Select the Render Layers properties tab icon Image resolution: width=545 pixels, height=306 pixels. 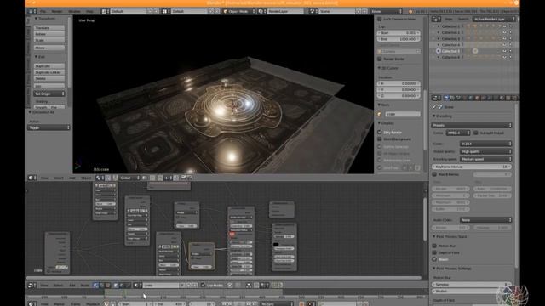(x=452, y=99)
